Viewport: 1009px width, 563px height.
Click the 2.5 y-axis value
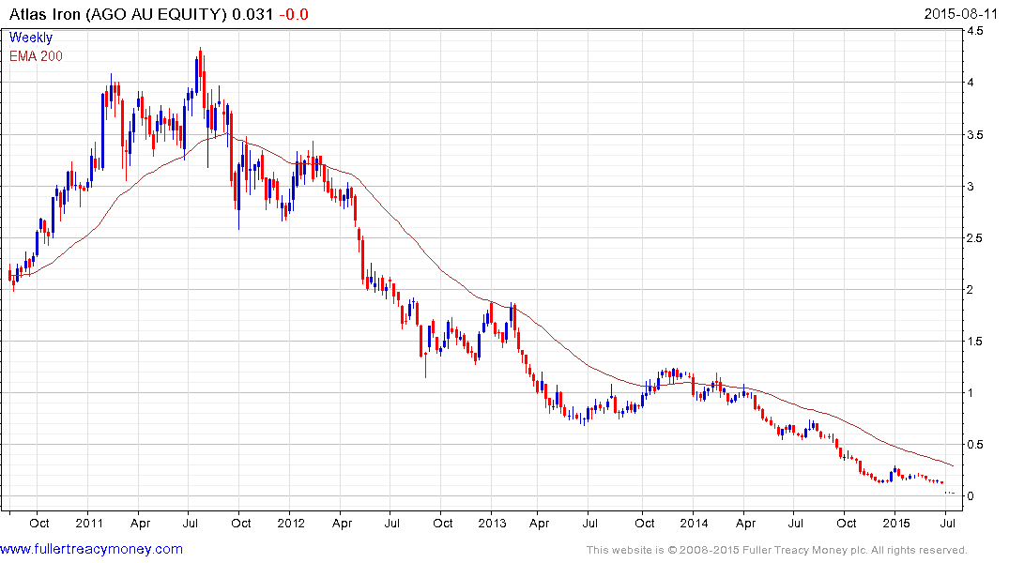pos(975,238)
